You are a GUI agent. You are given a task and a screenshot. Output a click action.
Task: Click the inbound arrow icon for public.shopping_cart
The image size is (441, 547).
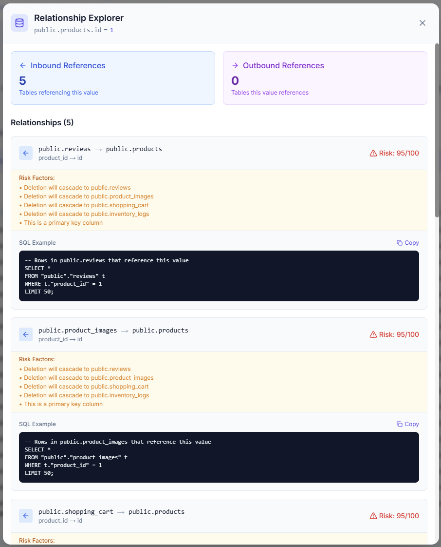(26, 516)
